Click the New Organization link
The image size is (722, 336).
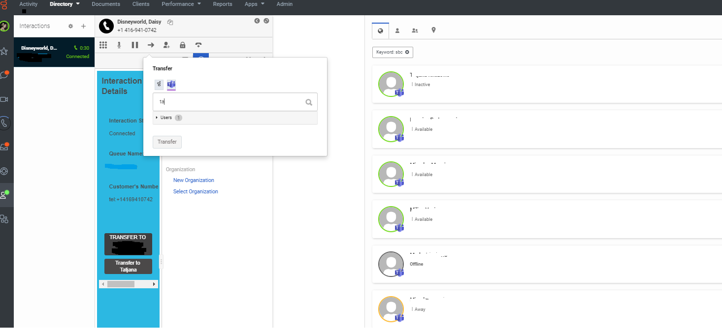click(194, 180)
